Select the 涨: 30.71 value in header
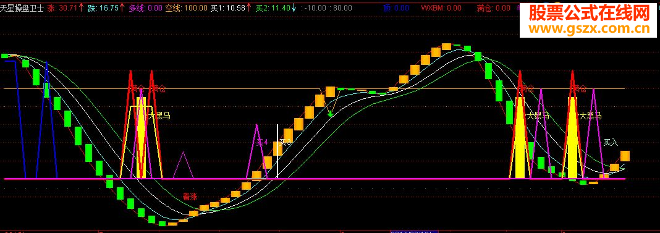Viewport: 660px width, 233px height. [x=62, y=7]
